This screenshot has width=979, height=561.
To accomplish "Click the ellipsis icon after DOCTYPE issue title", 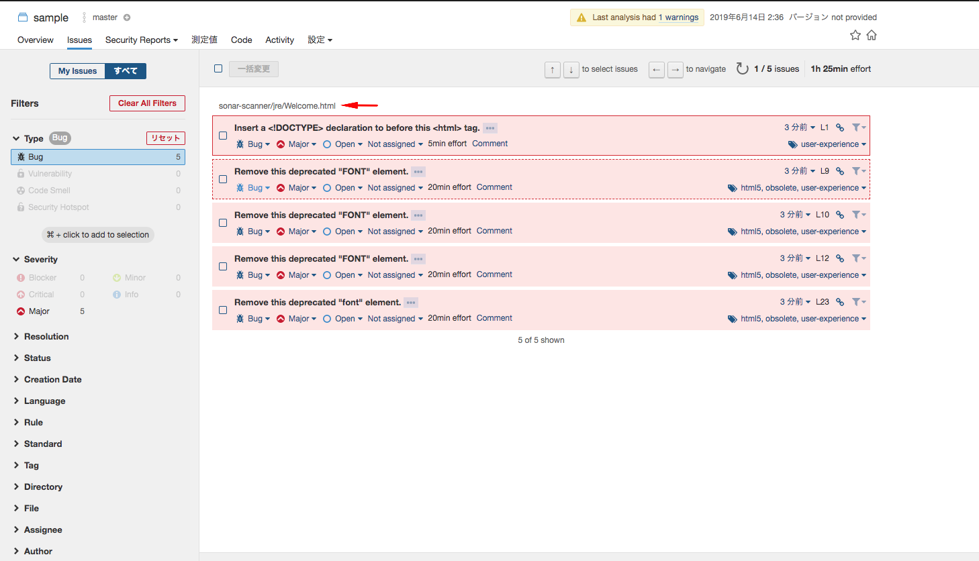I will [x=490, y=128].
